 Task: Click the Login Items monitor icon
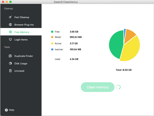coord(10,39)
